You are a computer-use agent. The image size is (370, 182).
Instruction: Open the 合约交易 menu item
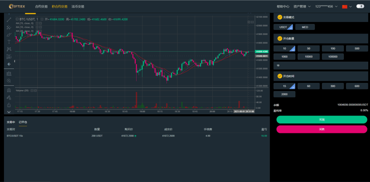pos(41,6)
